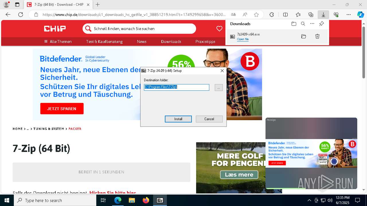This screenshot has width=367, height=206.
Task: Open the tab actions menu
Action: click(17, 5)
